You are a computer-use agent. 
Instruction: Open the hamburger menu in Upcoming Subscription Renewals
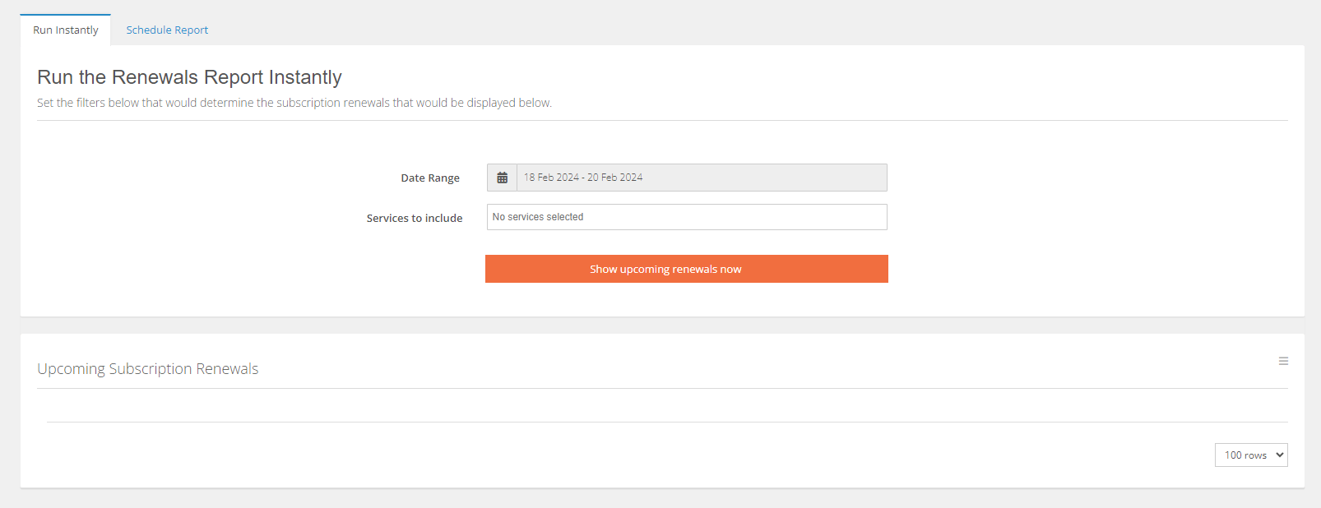pos(1283,361)
